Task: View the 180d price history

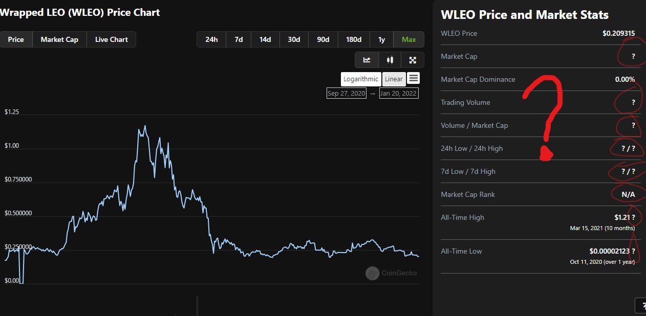Action: [x=354, y=39]
